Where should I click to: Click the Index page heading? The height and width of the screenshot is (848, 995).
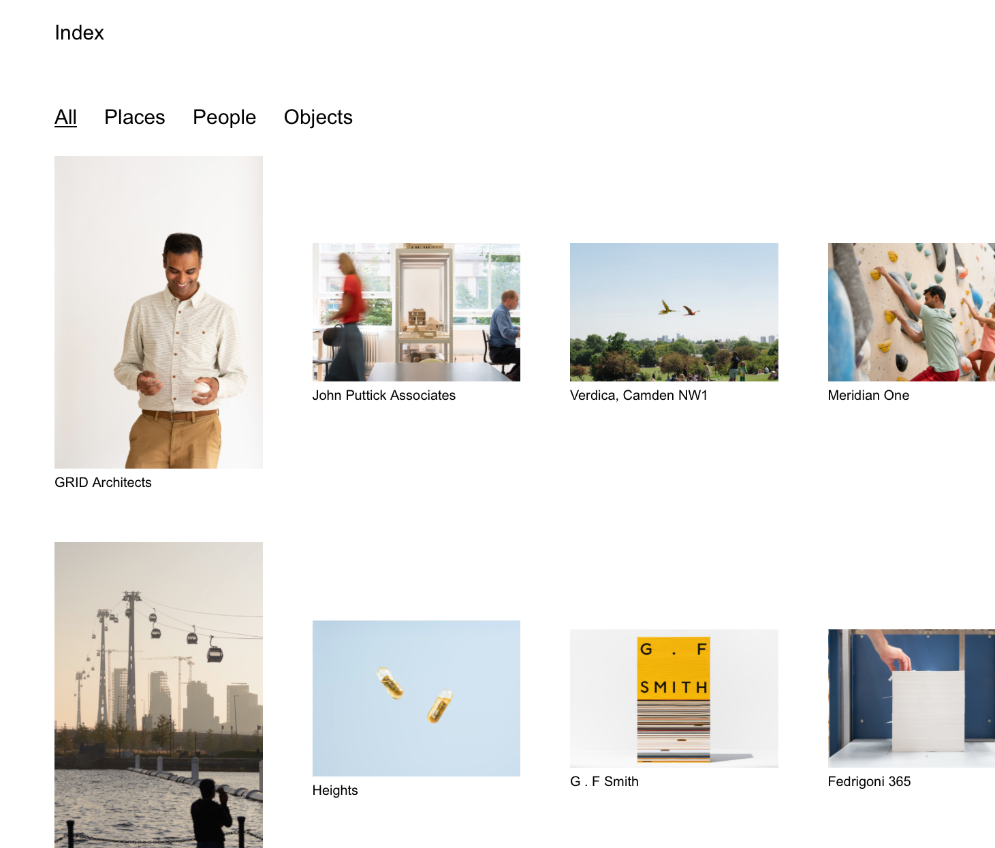point(79,32)
